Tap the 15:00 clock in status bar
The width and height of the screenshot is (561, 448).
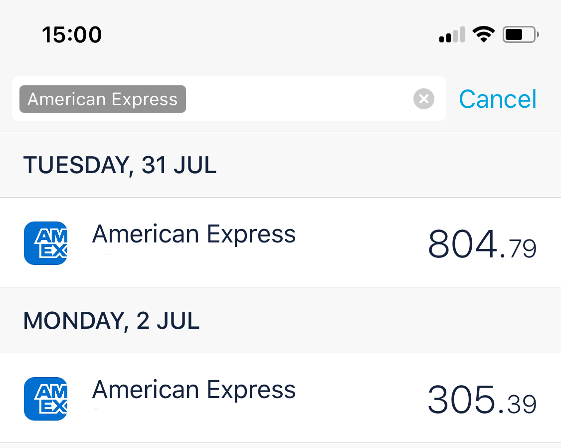pos(72,35)
